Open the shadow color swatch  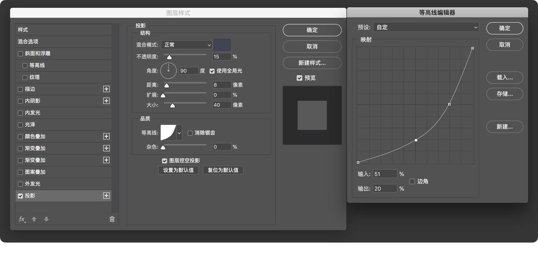pos(222,45)
